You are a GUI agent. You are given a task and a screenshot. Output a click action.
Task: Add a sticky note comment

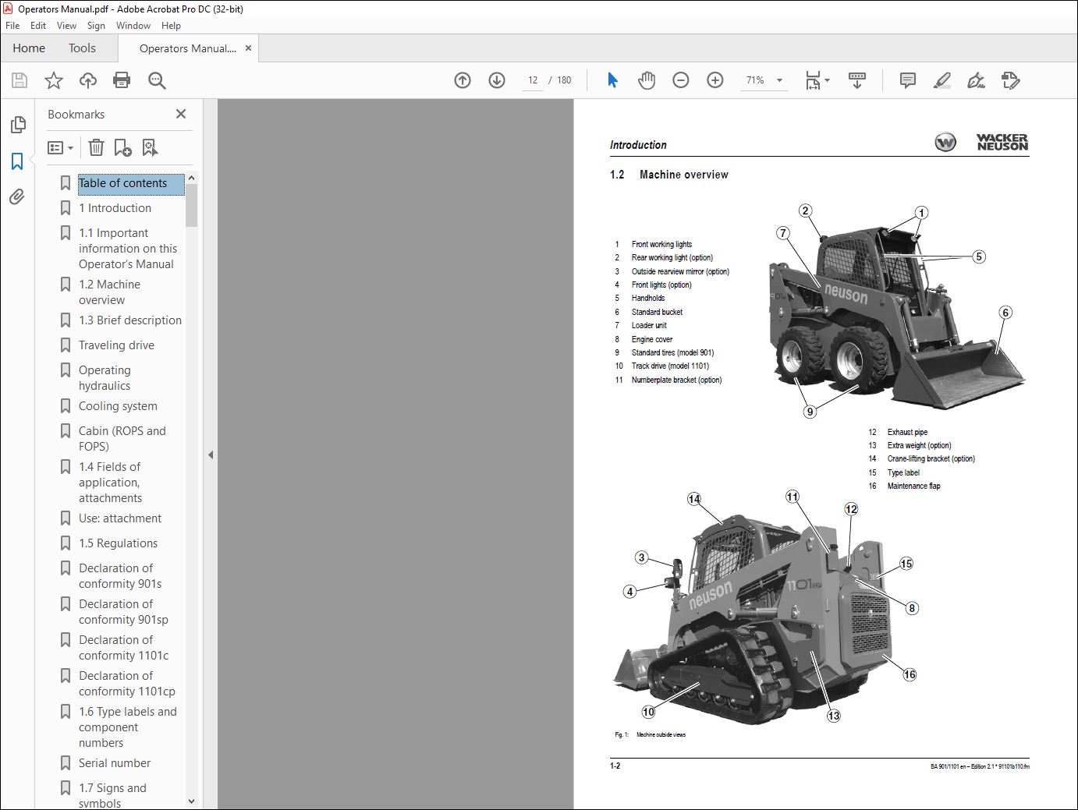point(907,80)
